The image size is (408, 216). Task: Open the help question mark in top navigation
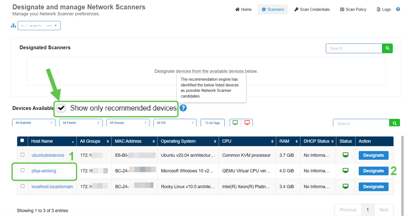(398, 9)
